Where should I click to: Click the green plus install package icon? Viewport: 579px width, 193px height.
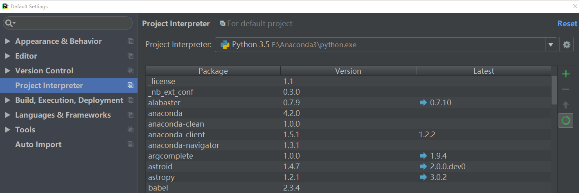tap(566, 74)
